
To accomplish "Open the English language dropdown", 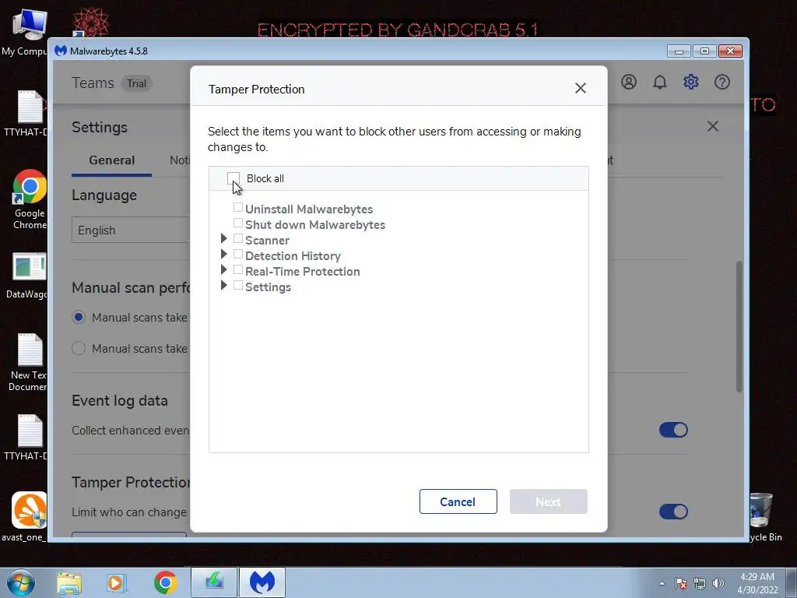I will click(131, 230).
